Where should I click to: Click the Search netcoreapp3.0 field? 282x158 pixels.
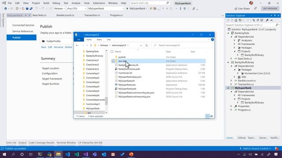[x=182, y=45]
